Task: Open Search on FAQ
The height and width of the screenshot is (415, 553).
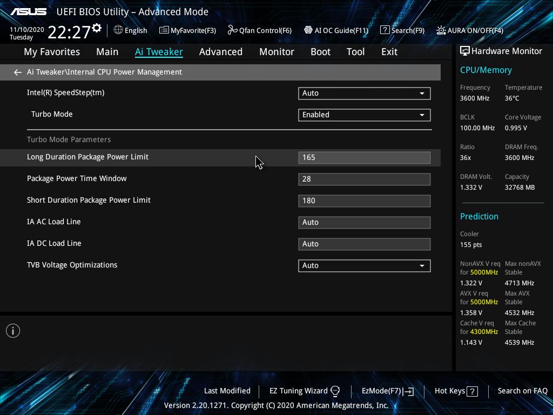Action: [x=522, y=391]
